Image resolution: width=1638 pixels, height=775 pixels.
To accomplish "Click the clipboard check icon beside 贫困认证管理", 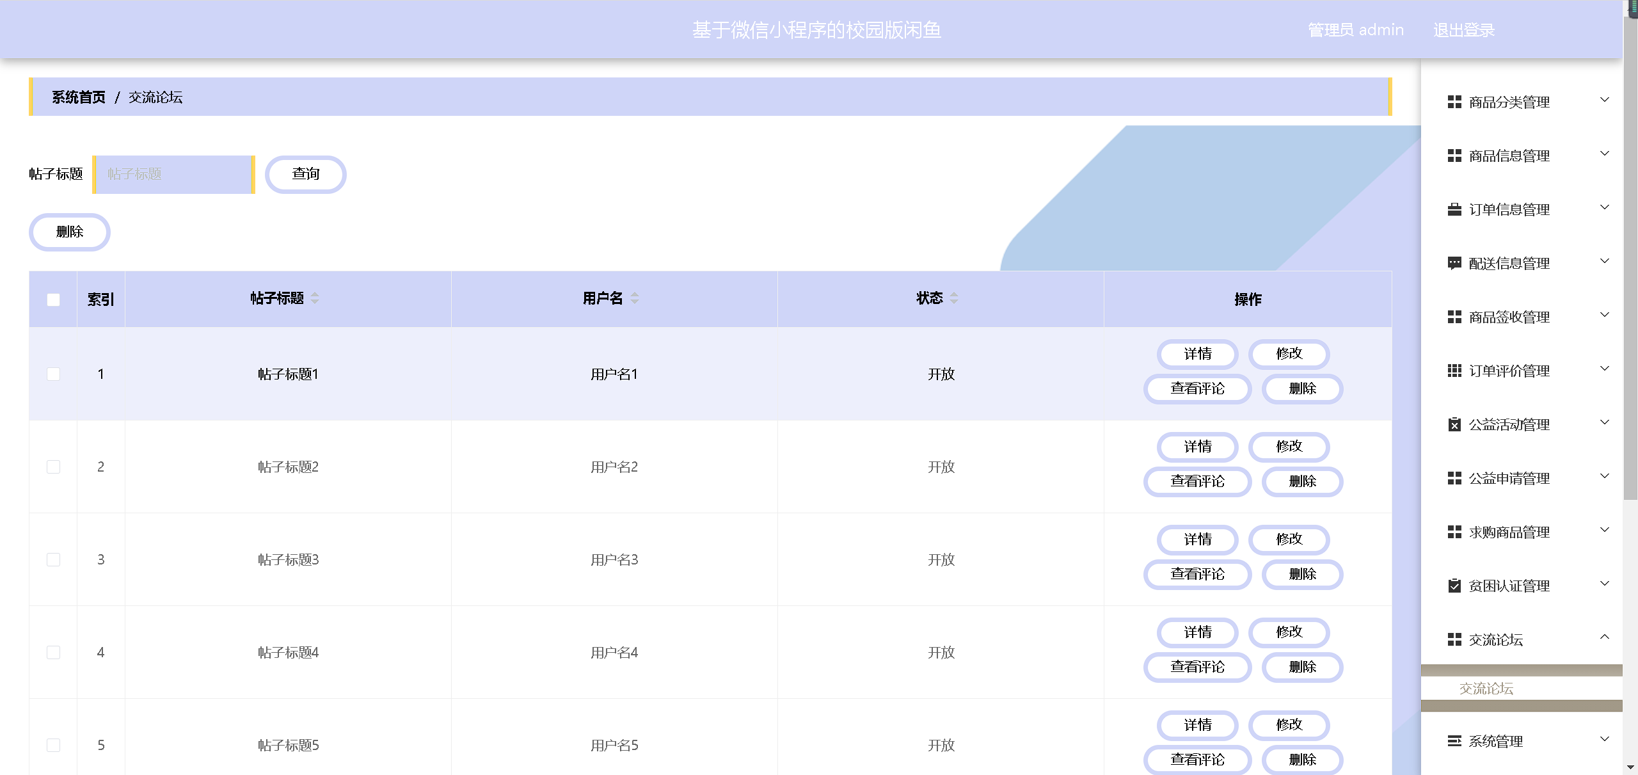I will click(x=1454, y=586).
